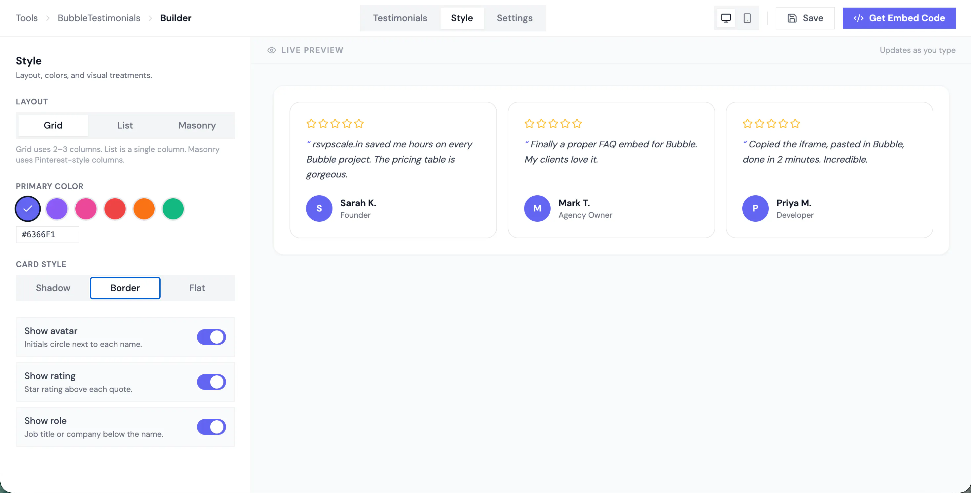Select List layout option
This screenshot has height=493, width=971.
(125, 125)
